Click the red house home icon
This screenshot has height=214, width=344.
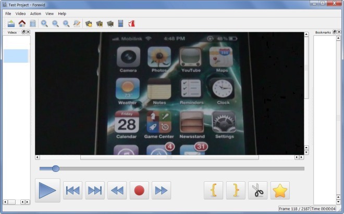click(x=22, y=23)
